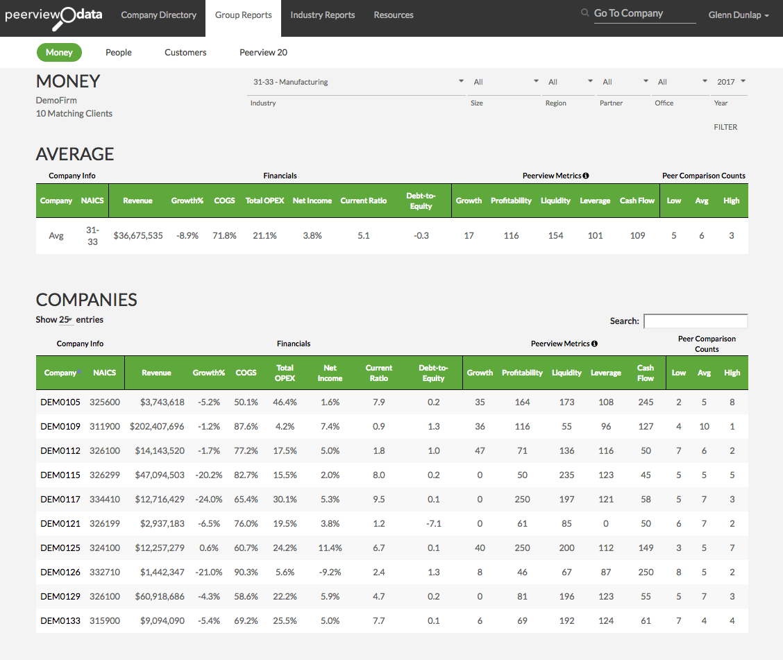This screenshot has height=660, width=783.
Task: Expand the Partner filter dropdown
Action: click(624, 82)
